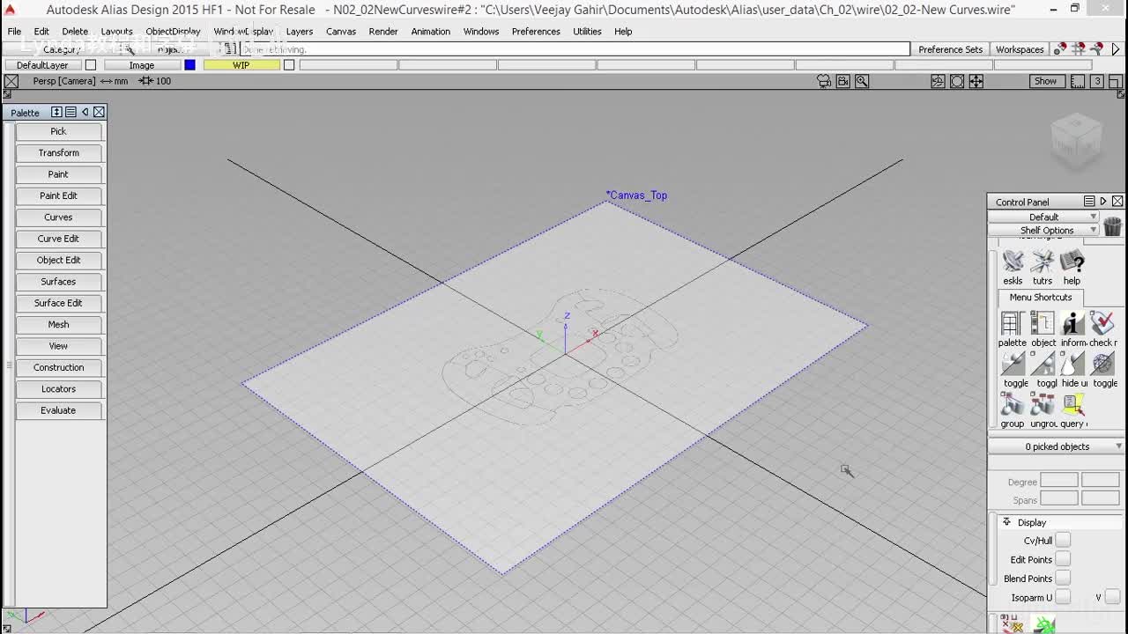
Task: Open the help book icon
Action: point(1072,262)
